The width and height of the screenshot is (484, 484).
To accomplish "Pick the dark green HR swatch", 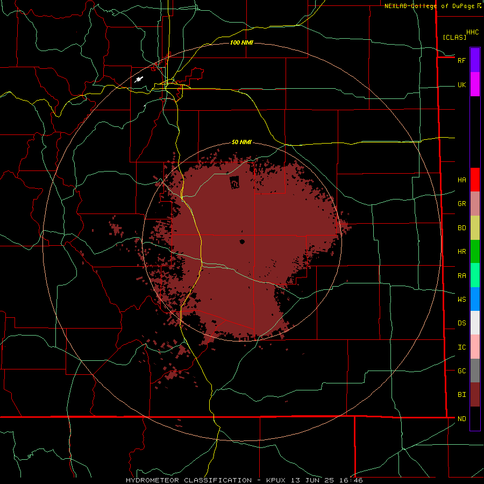I will pyautogui.click(x=475, y=252).
